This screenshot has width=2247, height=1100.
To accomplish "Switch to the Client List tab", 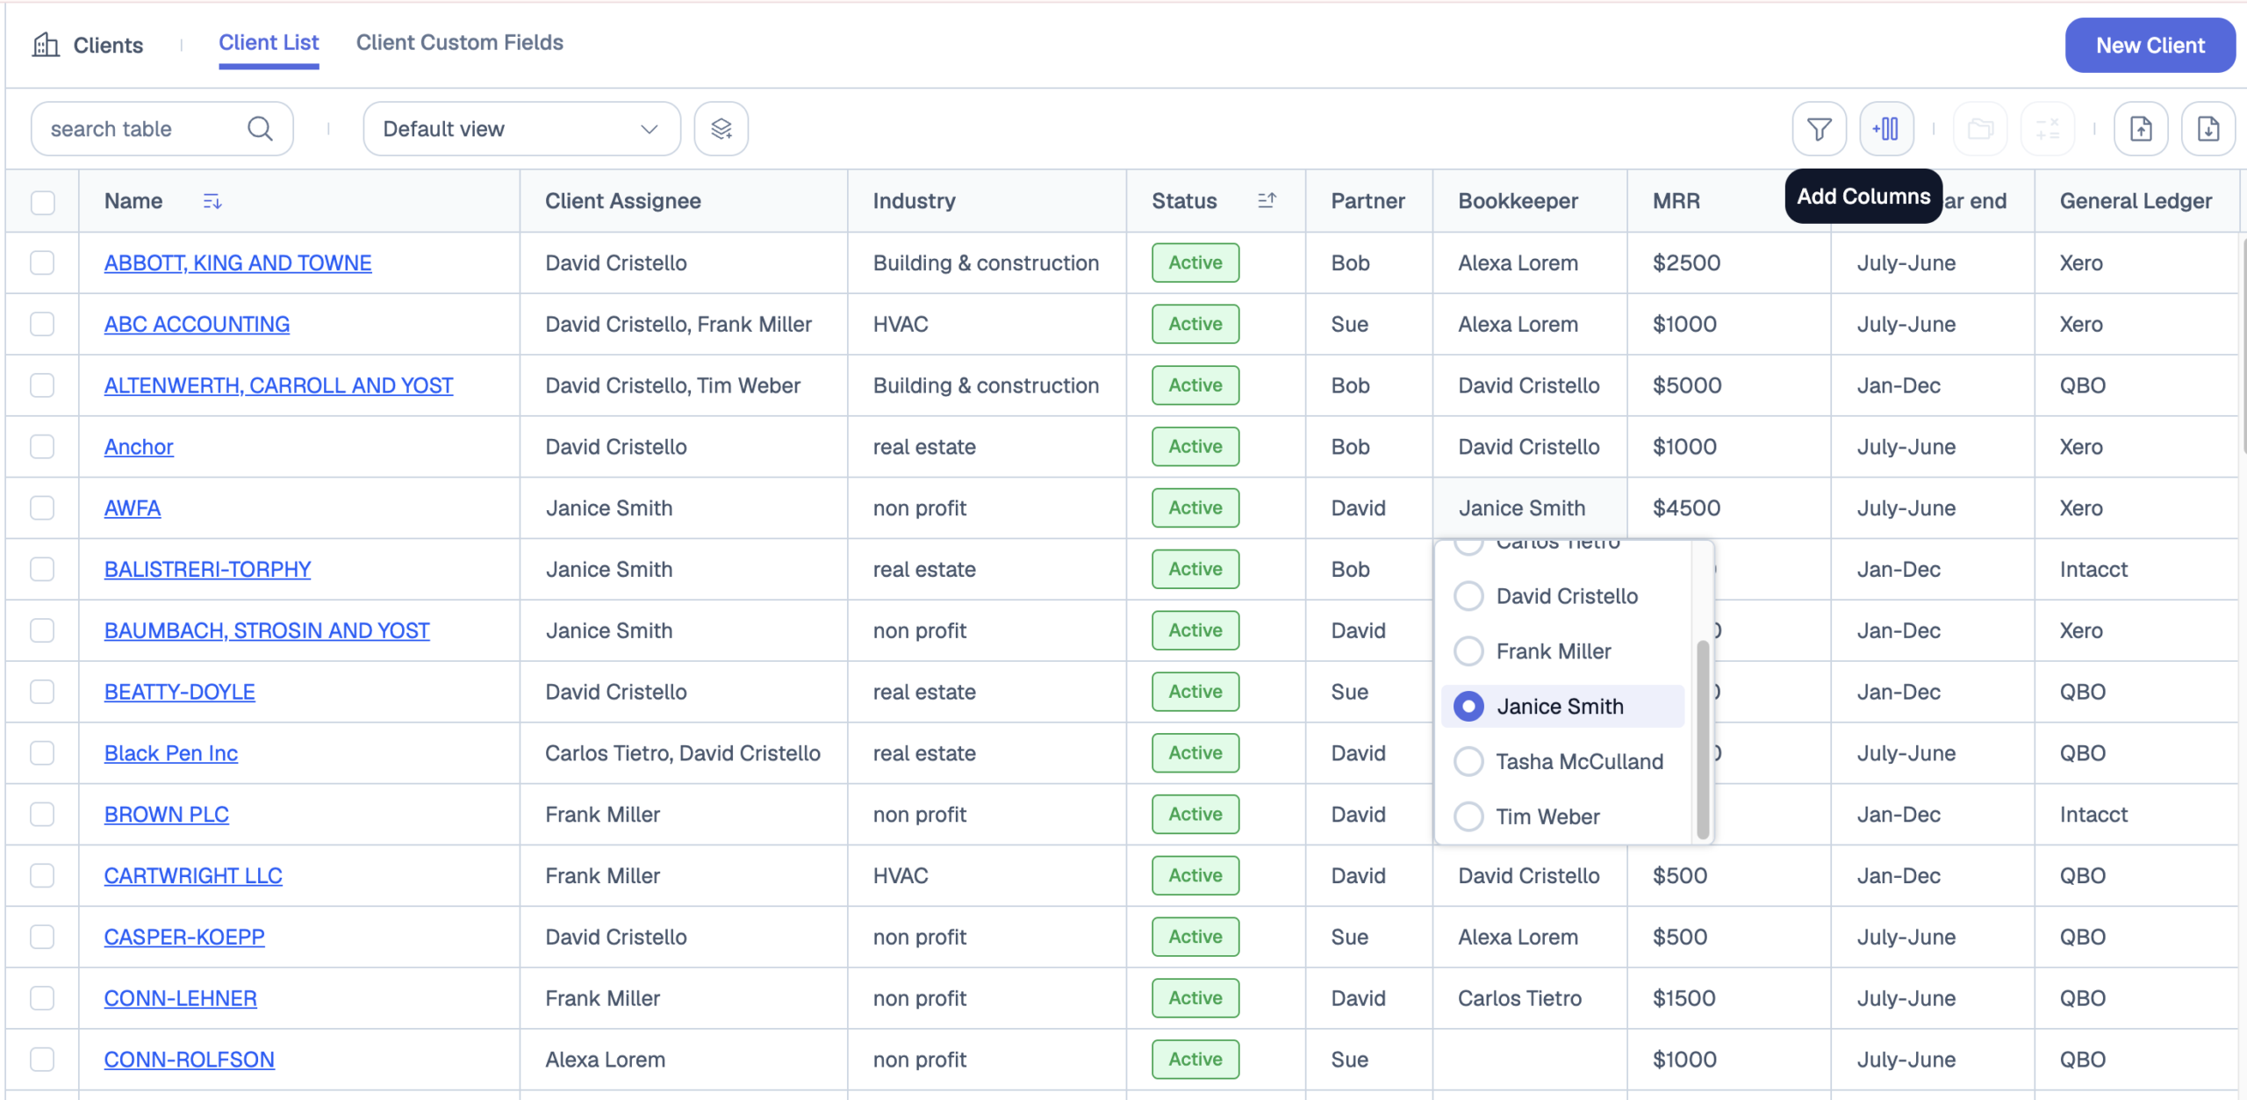I will pyautogui.click(x=269, y=42).
